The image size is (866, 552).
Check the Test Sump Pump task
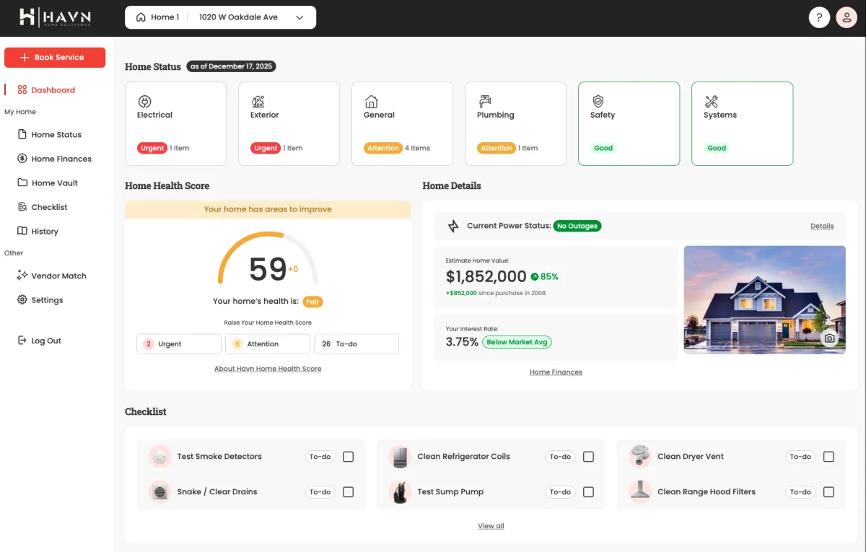588,491
